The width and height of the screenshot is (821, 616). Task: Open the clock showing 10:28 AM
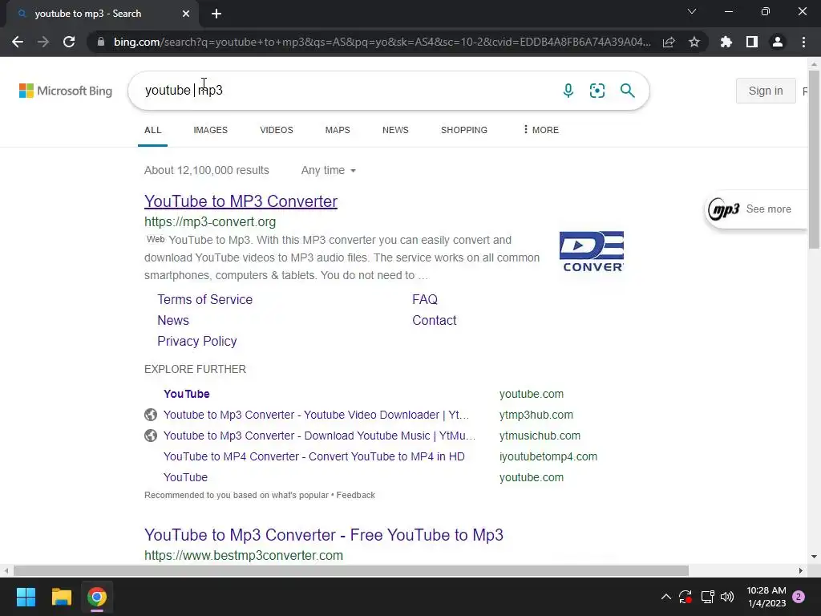coord(766,597)
